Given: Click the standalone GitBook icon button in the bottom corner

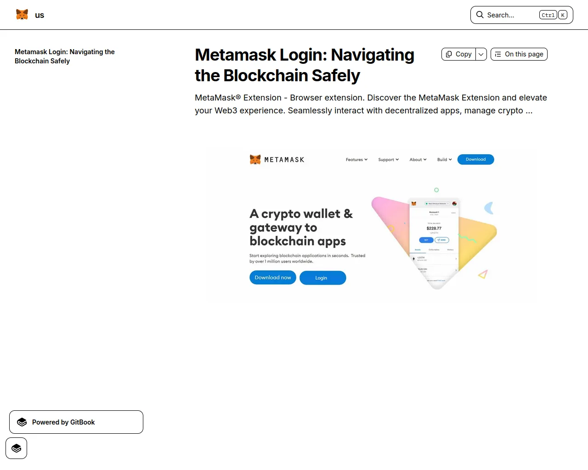Looking at the screenshot, I should (17, 448).
